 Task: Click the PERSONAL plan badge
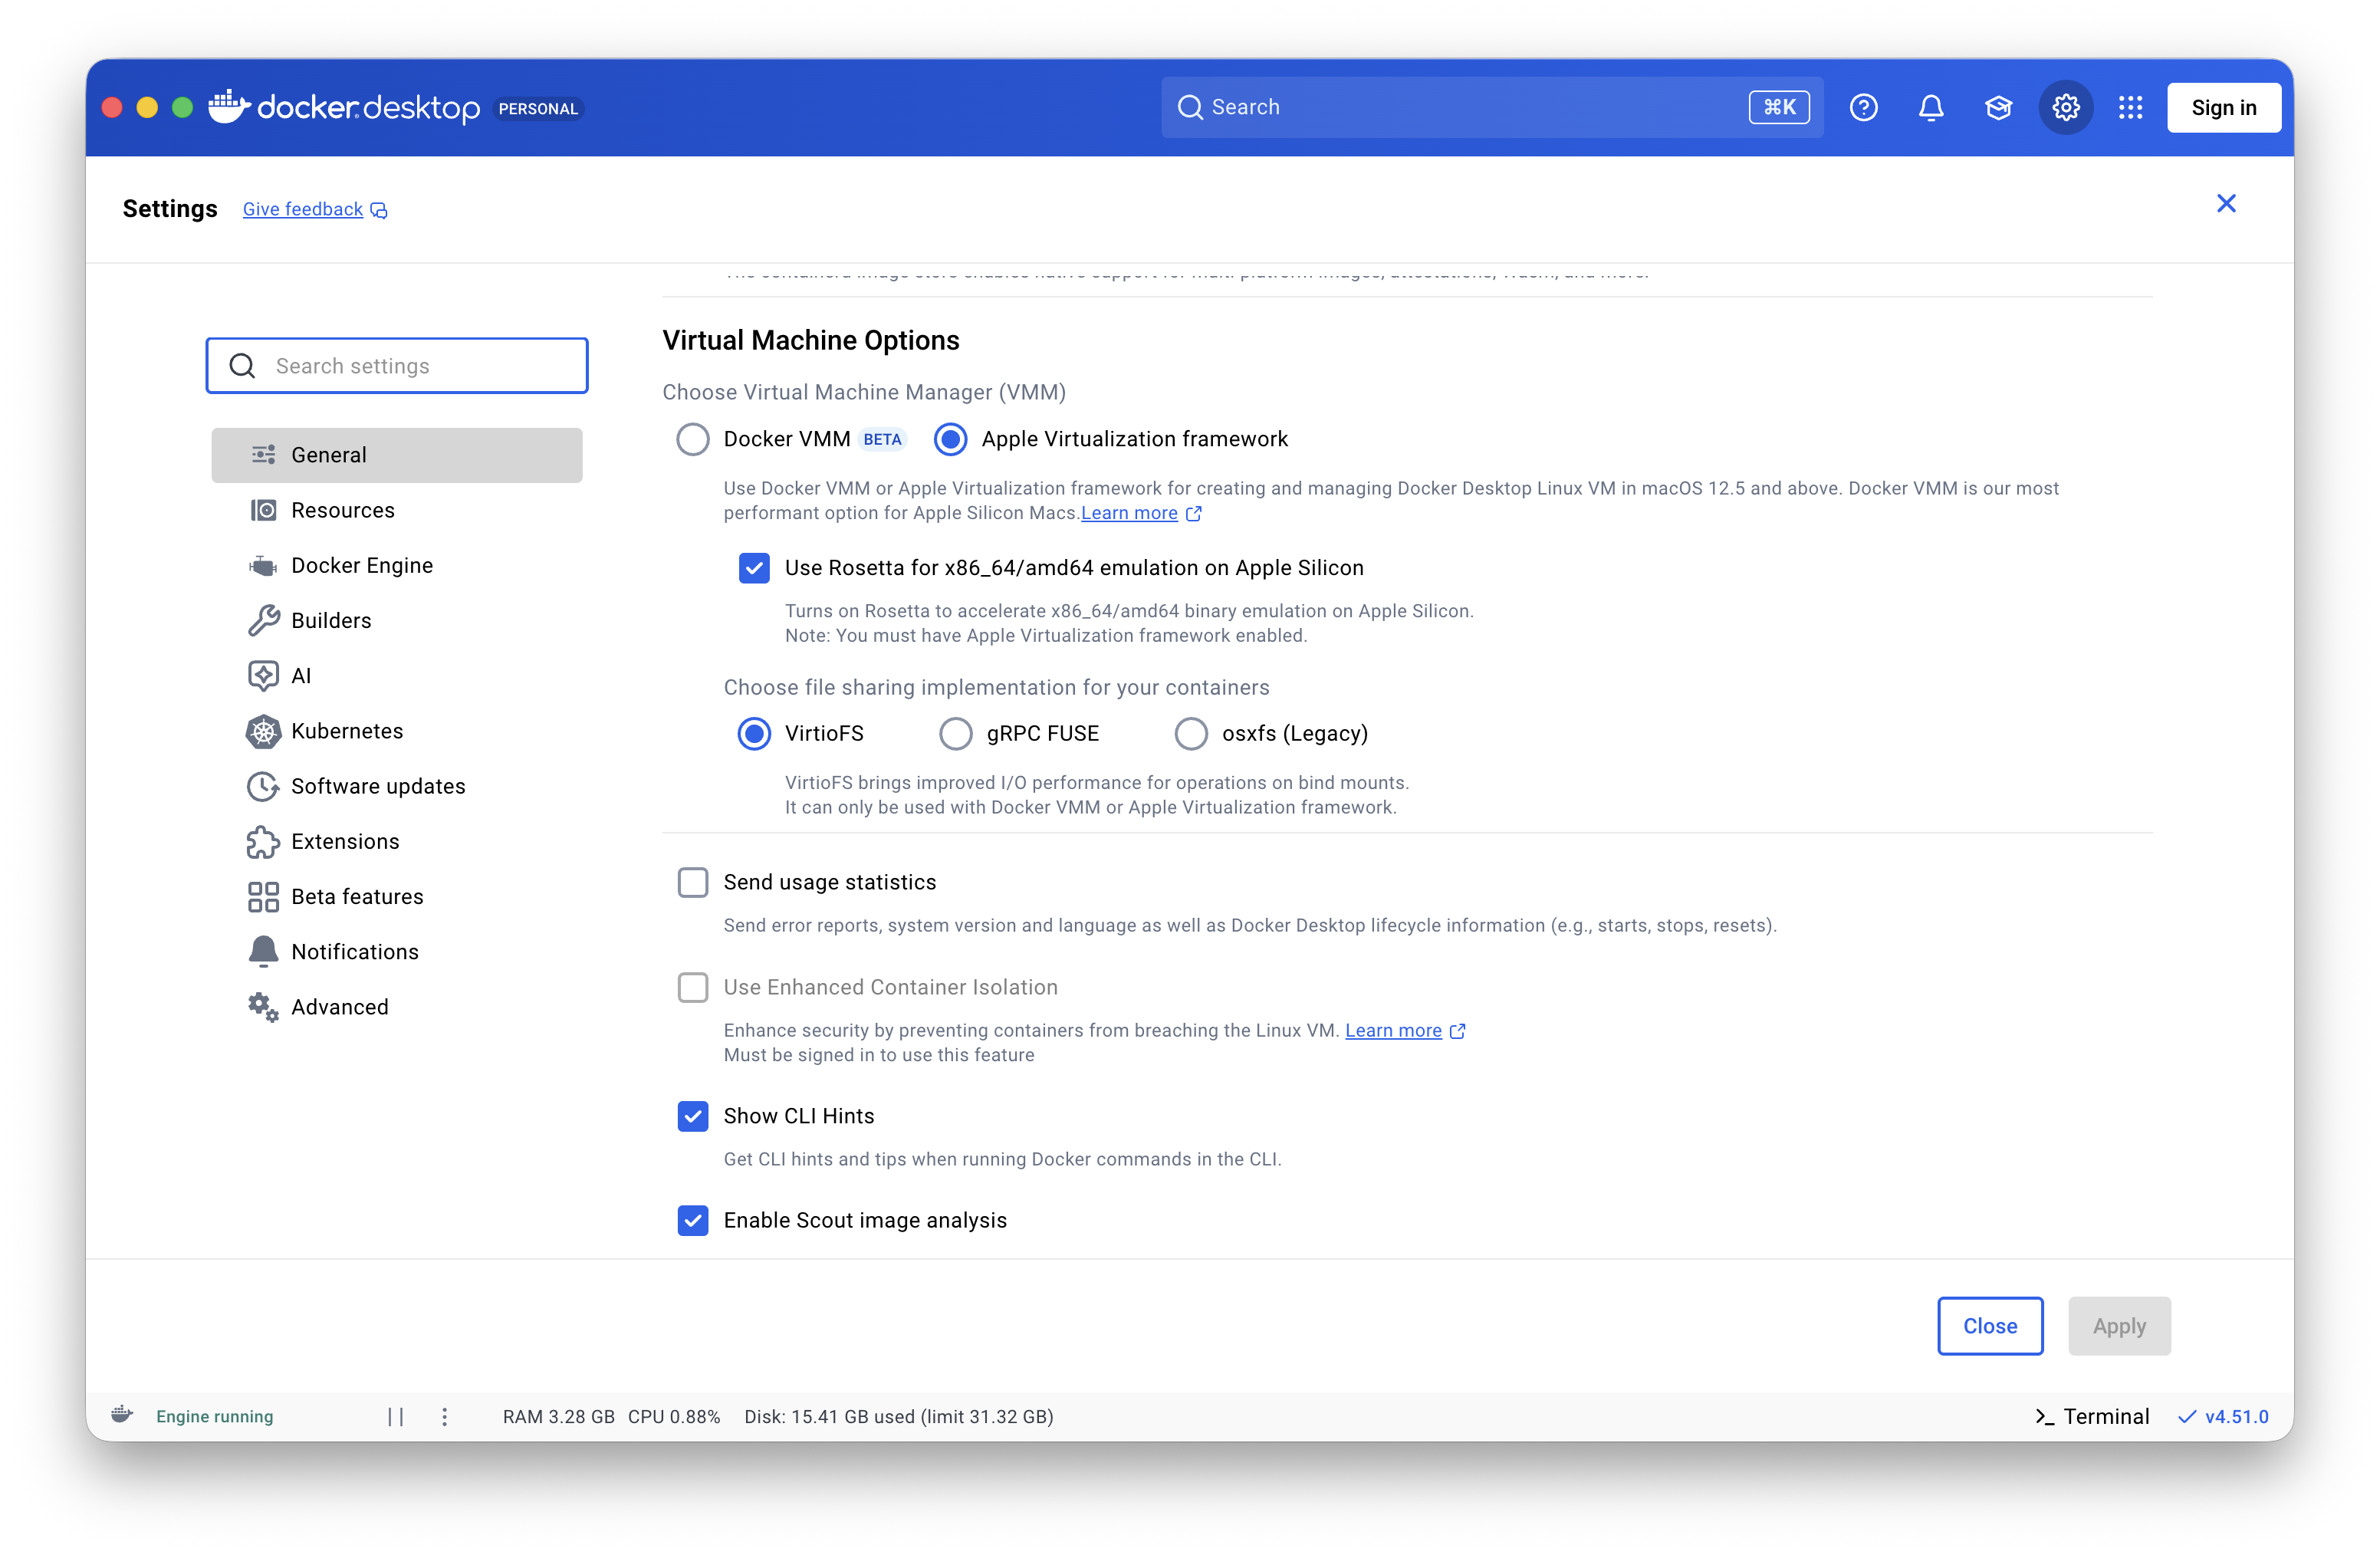[x=538, y=109]
